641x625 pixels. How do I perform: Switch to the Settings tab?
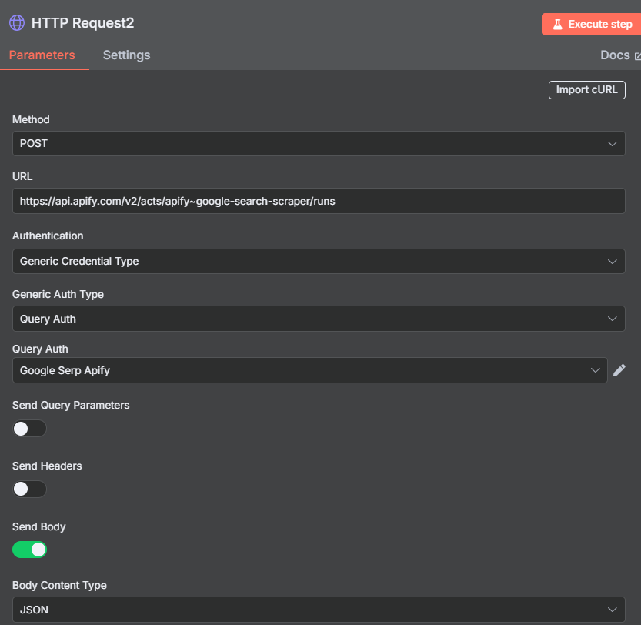tap(126, 55)
